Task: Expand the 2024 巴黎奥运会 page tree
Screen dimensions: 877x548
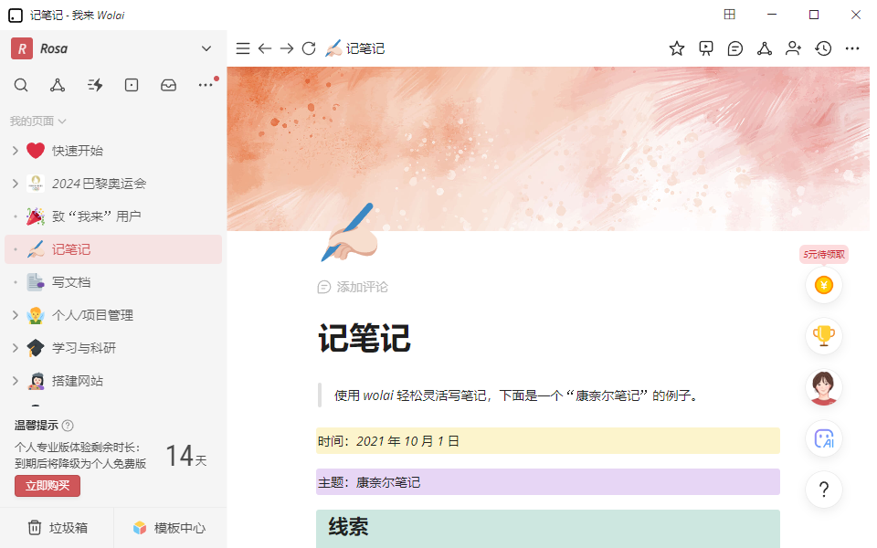Action: (16, 184)
